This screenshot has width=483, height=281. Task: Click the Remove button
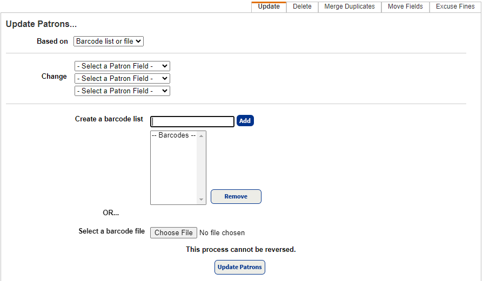point(236,197)
